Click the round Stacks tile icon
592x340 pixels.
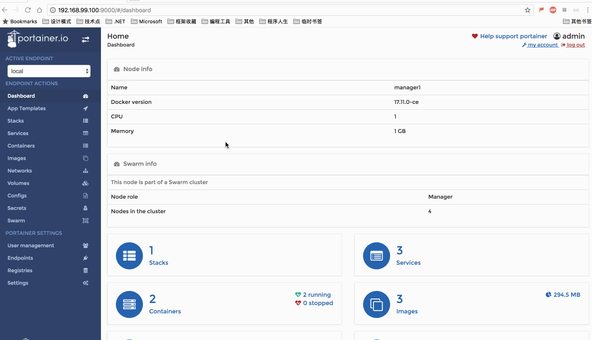point(129,256)
